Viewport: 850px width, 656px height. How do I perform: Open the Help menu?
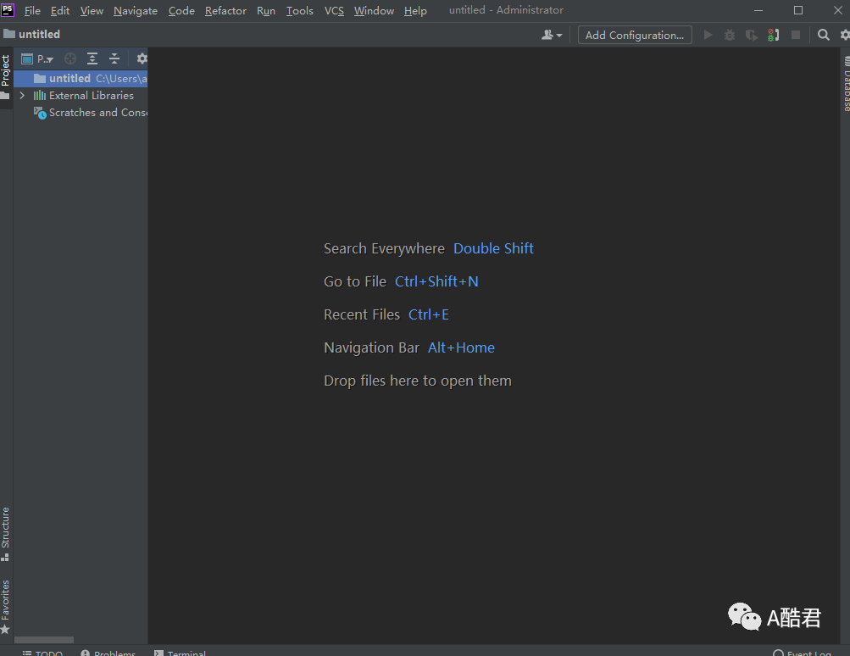[415, 10]
